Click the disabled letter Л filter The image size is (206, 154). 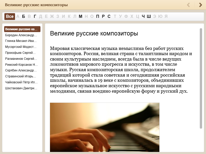tap(75, 17)
